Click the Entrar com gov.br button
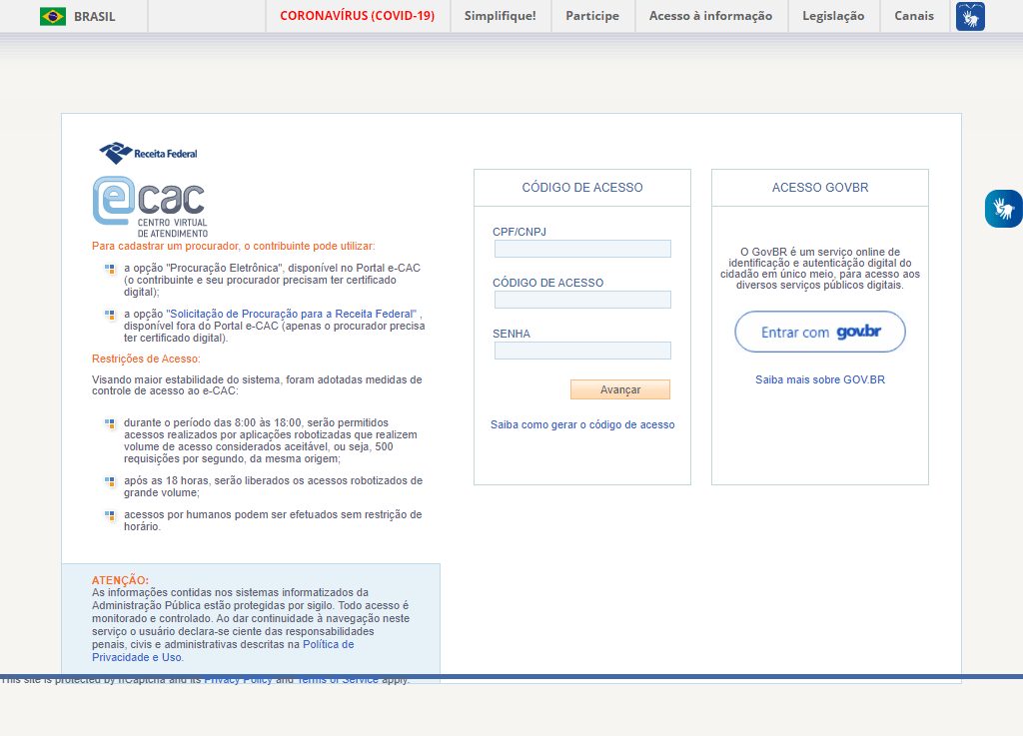This screenshot has width=1023, height=736. coord(820,333)
